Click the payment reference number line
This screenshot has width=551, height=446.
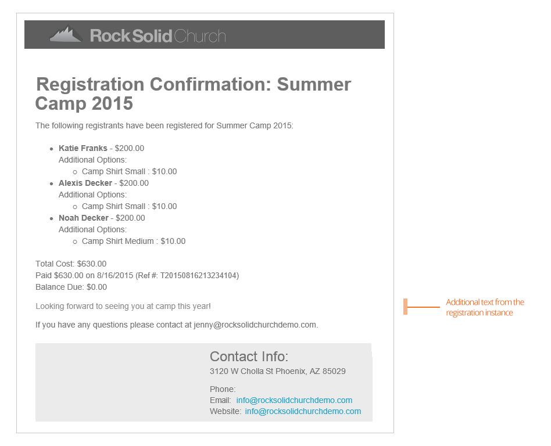coord(137,275)
